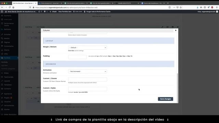Click the Custom Styles input field

88,89
